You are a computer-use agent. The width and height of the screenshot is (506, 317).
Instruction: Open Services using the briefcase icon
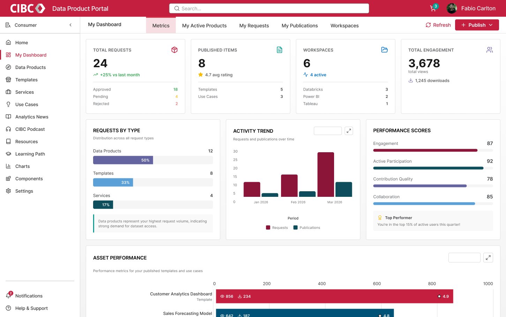[8, 92]
